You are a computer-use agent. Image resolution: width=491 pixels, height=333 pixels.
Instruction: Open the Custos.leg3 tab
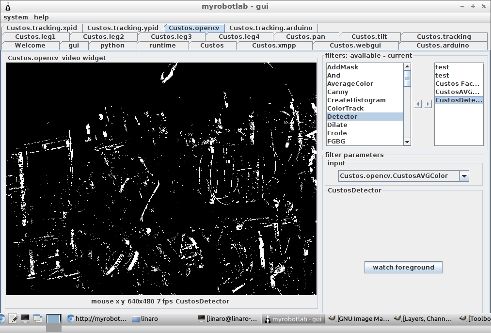tap(171, 37)
